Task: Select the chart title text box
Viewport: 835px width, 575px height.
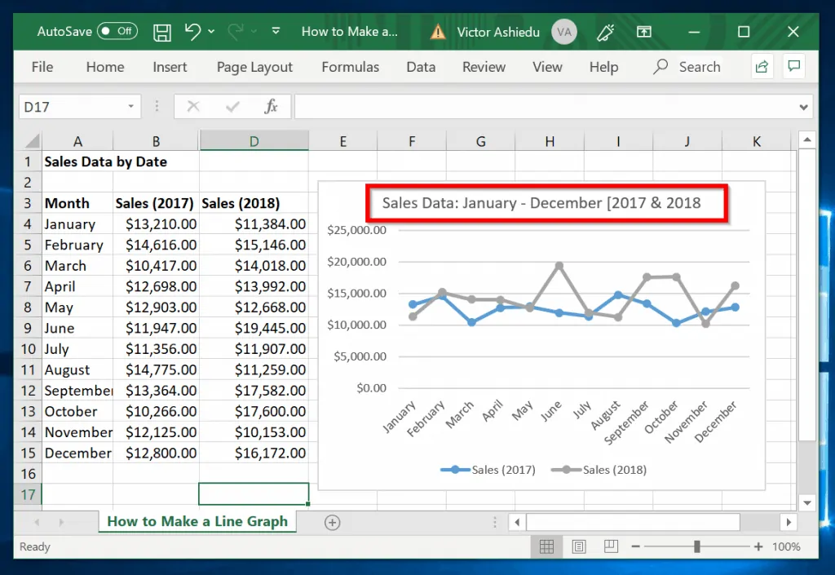Action: tap(541, 203)
